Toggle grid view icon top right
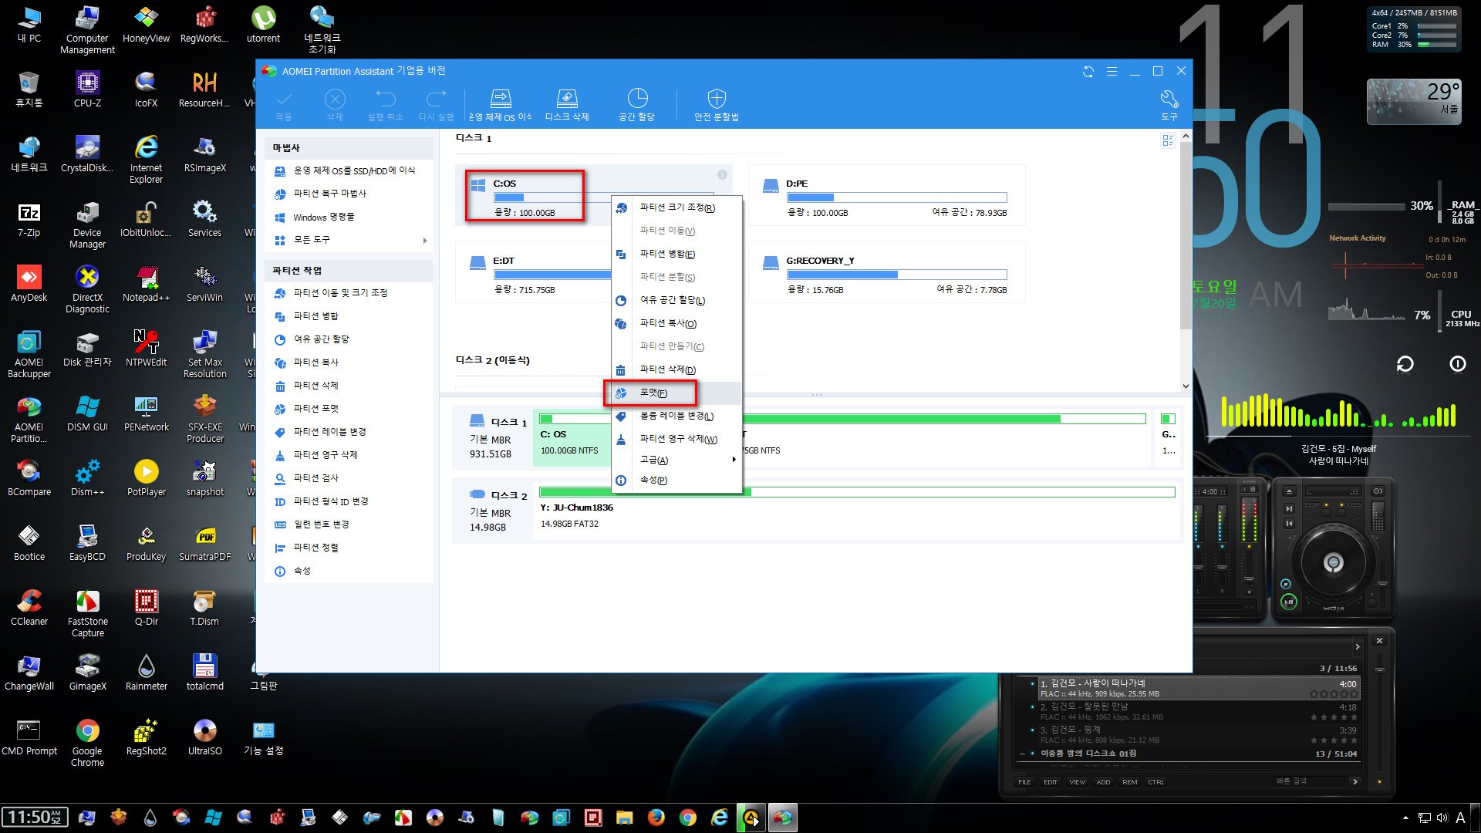The image size is (1481, 833). coord(1168,141)
